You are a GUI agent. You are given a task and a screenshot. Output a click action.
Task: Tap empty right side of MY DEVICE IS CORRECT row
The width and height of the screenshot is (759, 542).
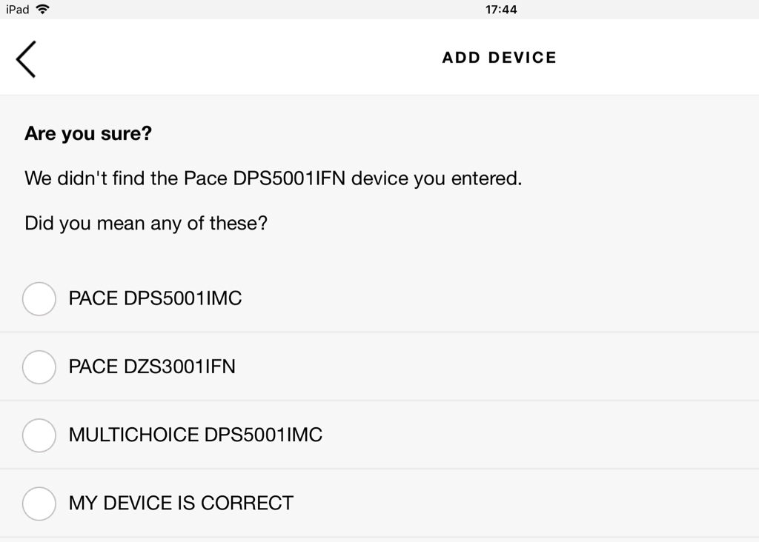556,503
